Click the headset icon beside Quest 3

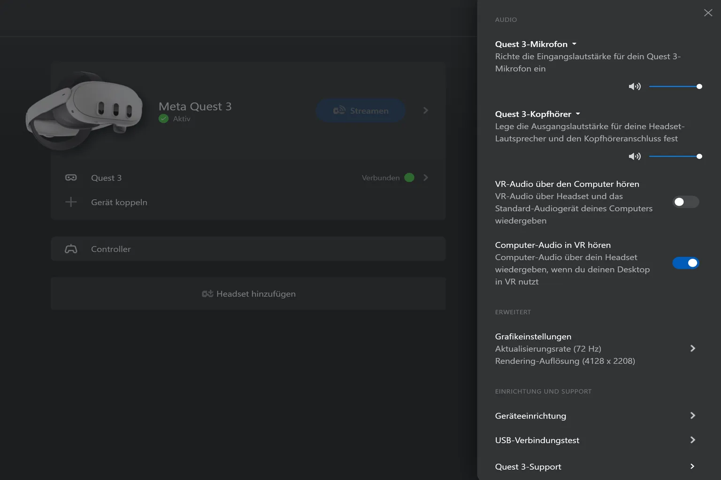point(71,178)
